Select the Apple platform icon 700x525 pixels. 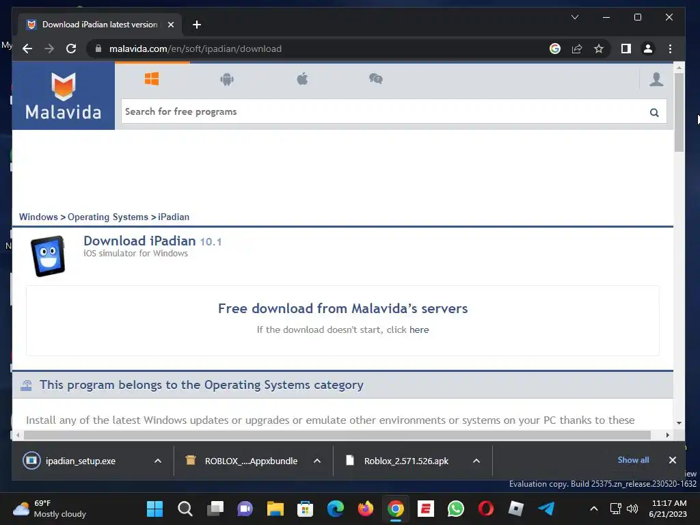[302, 79]
